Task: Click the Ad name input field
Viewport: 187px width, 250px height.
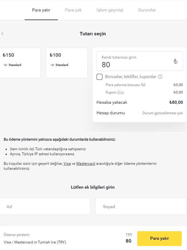Action: click(45, 206)
